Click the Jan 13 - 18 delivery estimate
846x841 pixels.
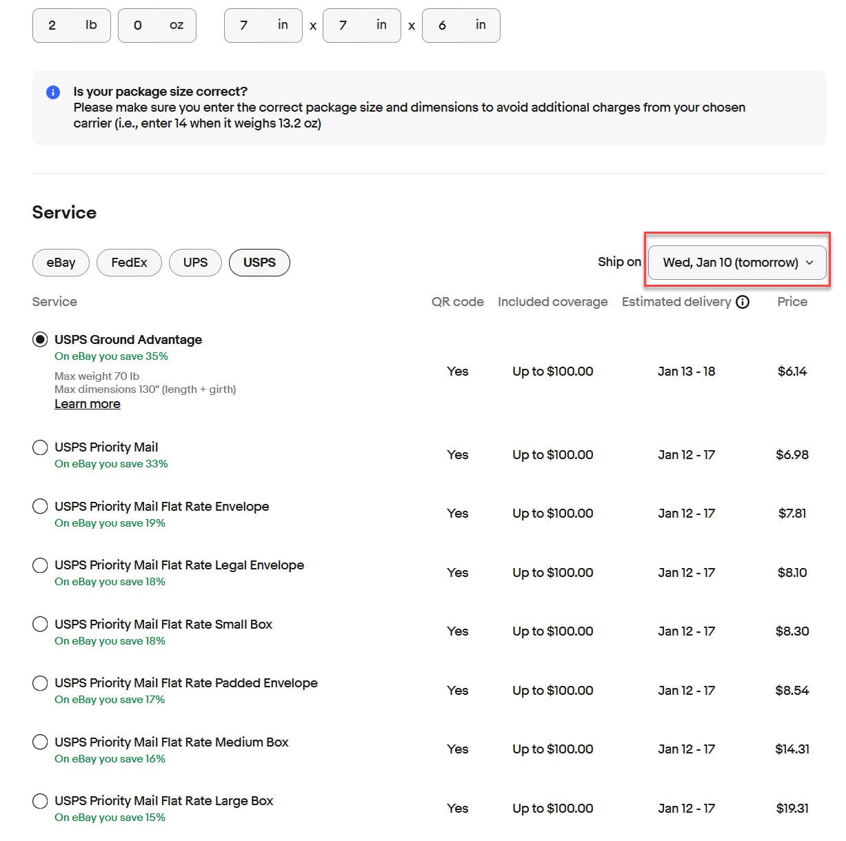point(687,372)
